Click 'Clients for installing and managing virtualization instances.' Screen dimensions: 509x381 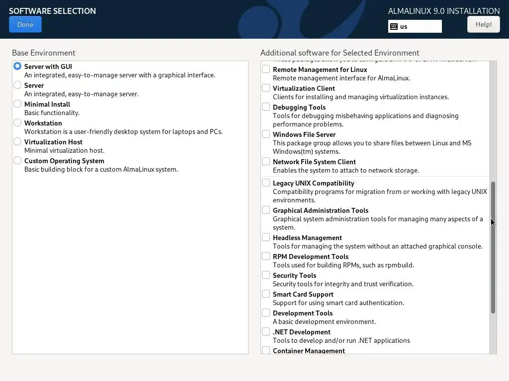click(361, 97)
